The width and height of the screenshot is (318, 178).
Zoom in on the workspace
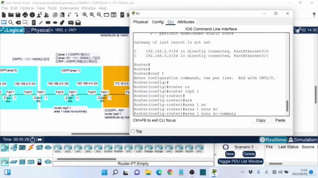(x=85, y=15)
